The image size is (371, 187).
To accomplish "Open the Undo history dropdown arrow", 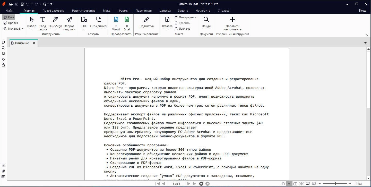I will 32,4.
